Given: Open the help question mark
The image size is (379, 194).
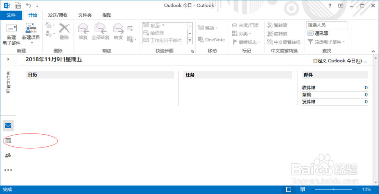Looking at the screenshot, I should (330, 6).
